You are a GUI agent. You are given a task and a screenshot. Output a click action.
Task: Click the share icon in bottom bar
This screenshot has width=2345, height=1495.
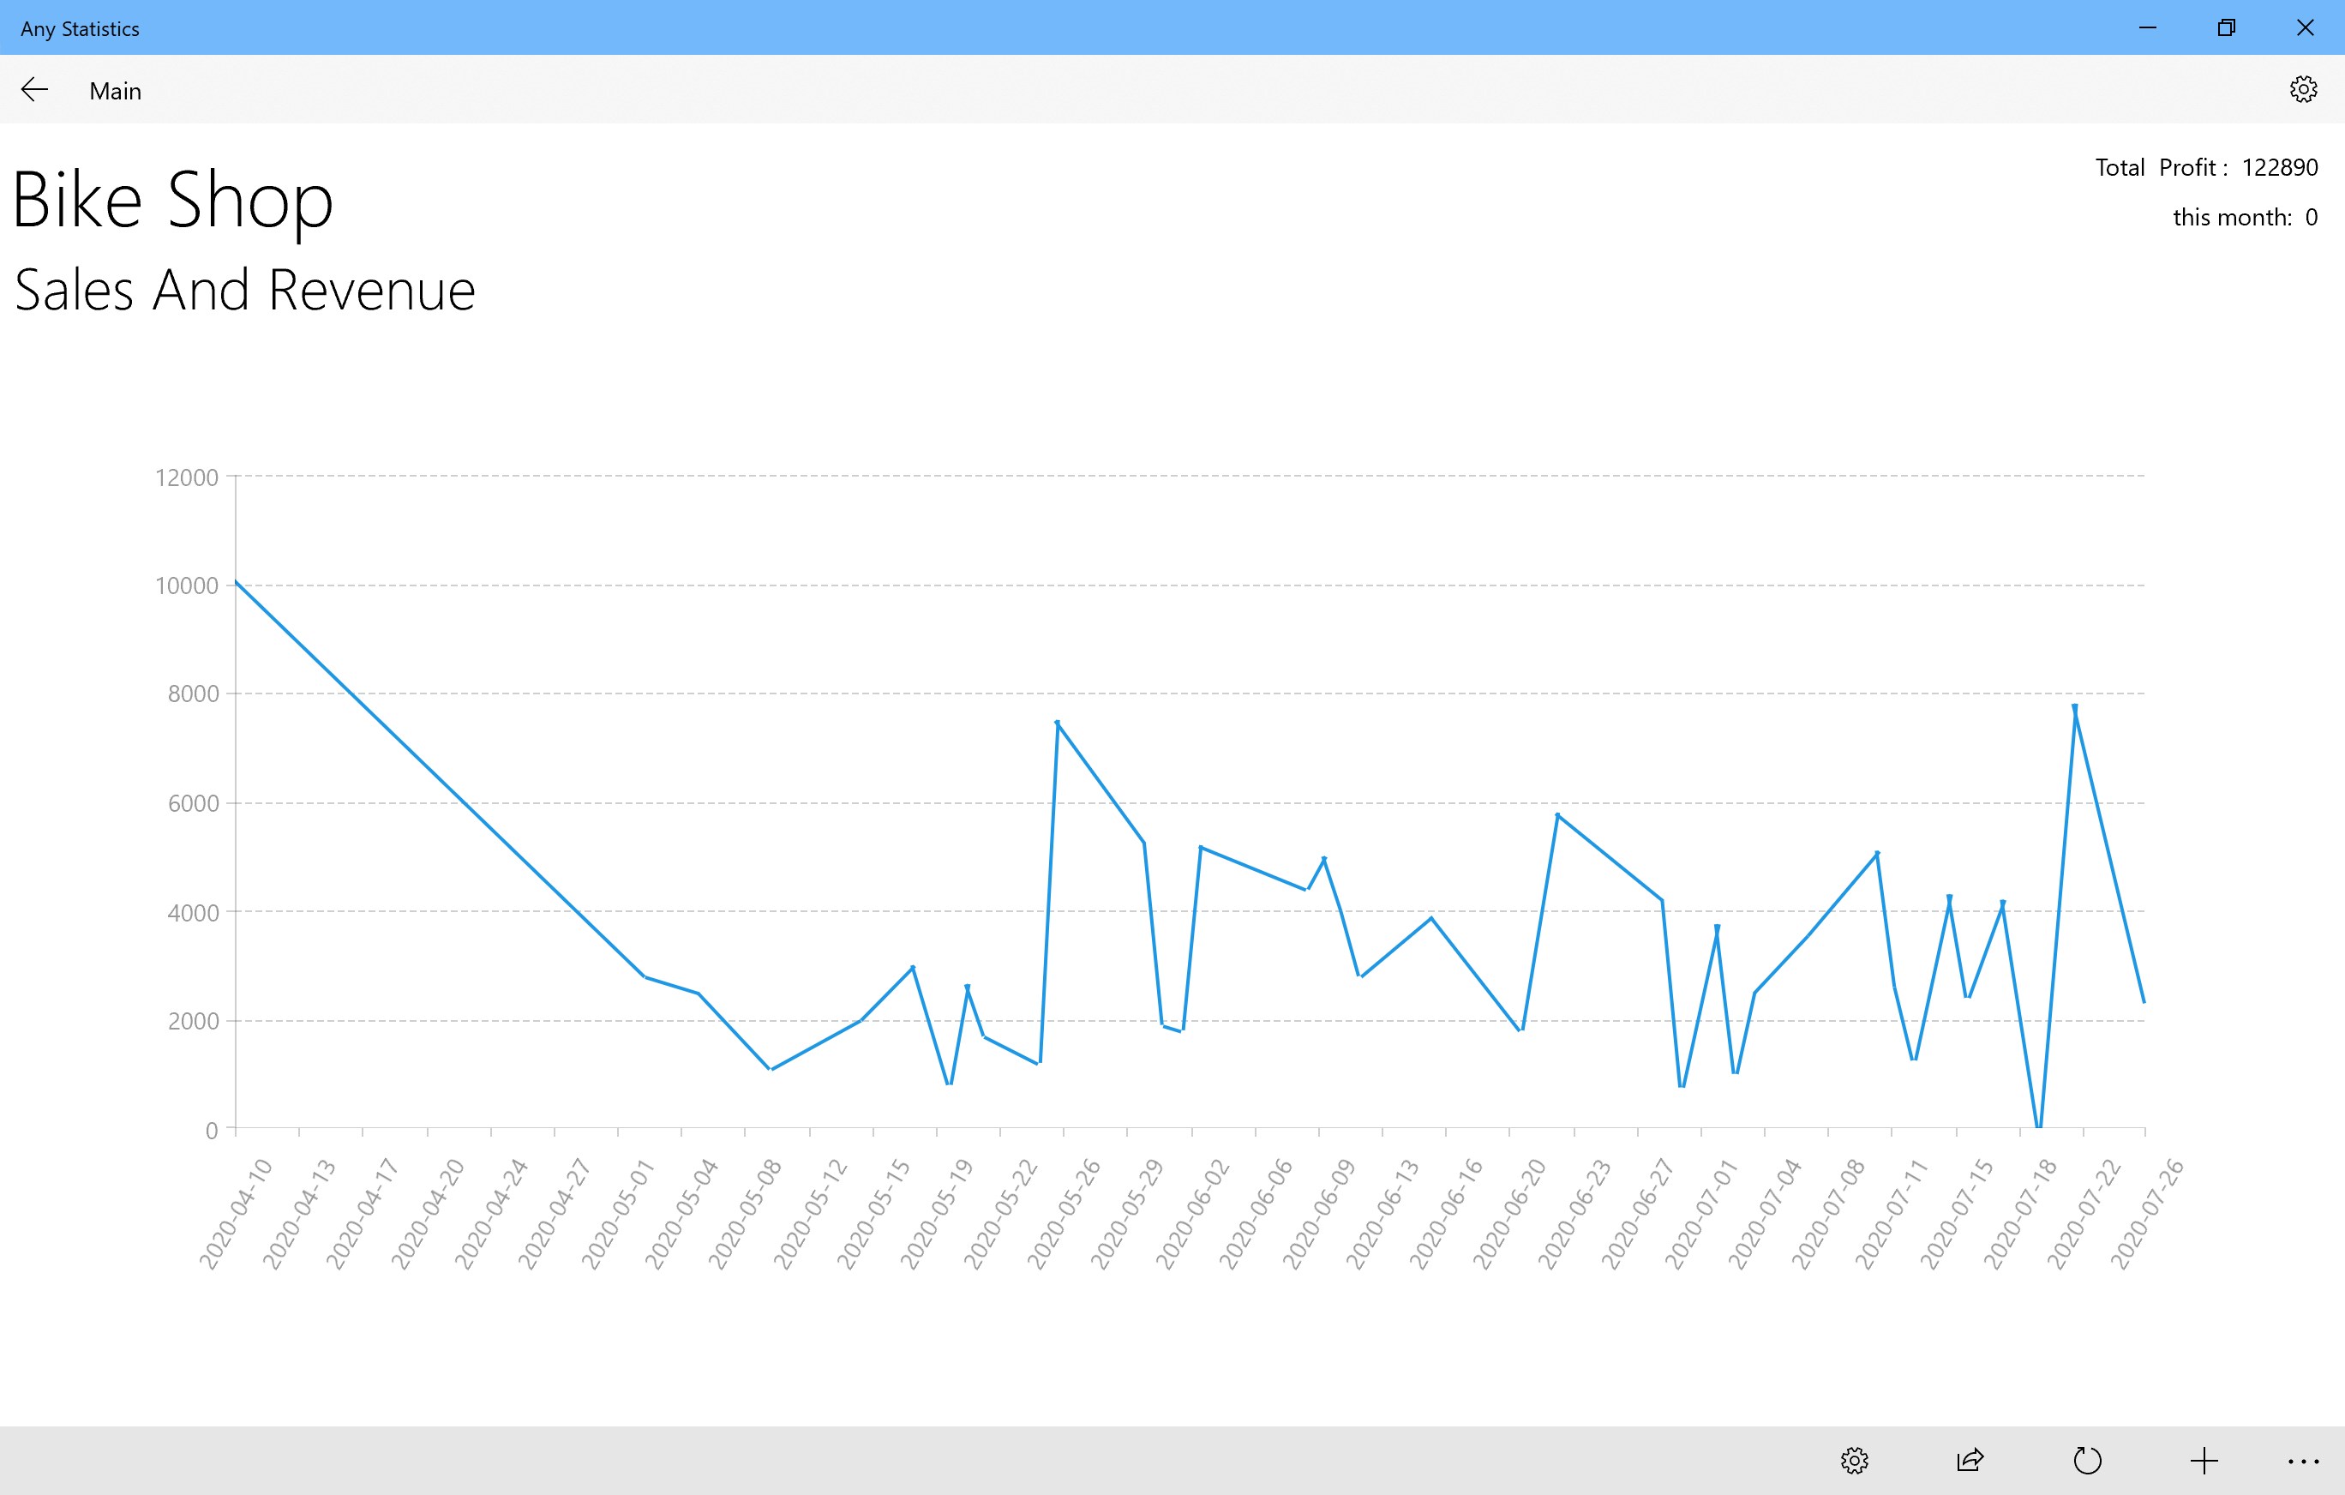1970,1460
